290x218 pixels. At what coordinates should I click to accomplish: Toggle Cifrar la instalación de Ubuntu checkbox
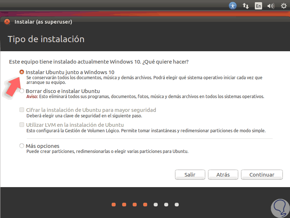coord(22,110)
